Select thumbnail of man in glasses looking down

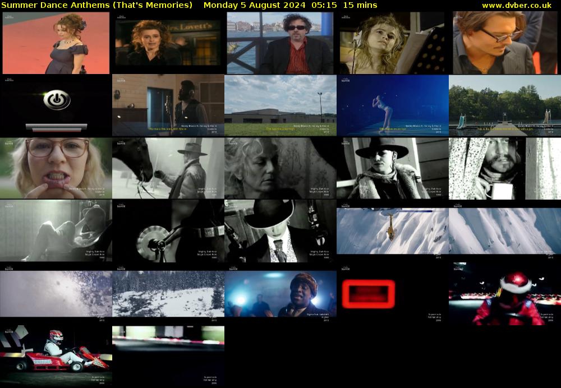tap(505, 43)
